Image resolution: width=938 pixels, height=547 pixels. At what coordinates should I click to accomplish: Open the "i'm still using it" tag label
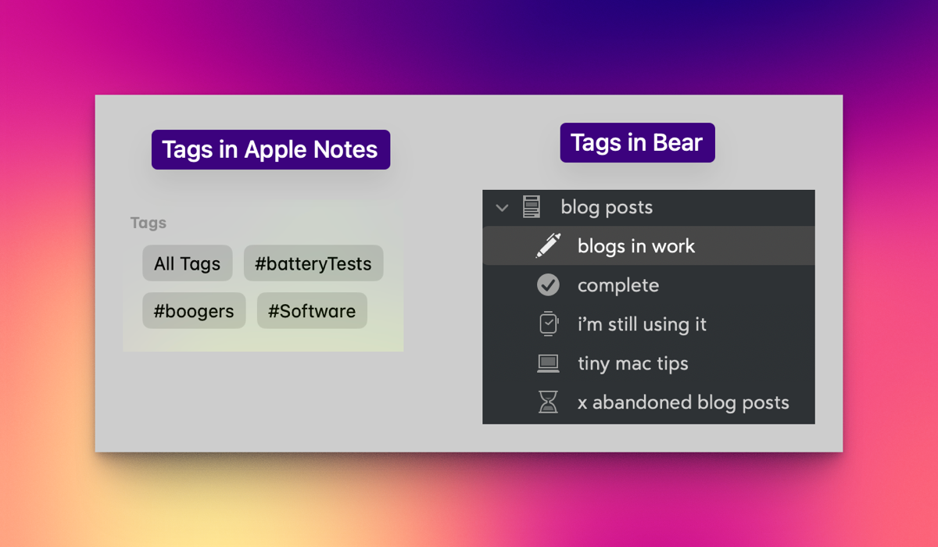point(642,324)
